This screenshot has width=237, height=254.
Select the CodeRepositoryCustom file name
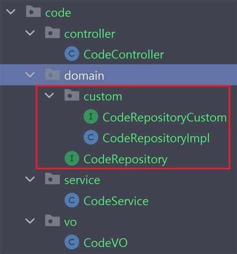click(x=164, y=118)
